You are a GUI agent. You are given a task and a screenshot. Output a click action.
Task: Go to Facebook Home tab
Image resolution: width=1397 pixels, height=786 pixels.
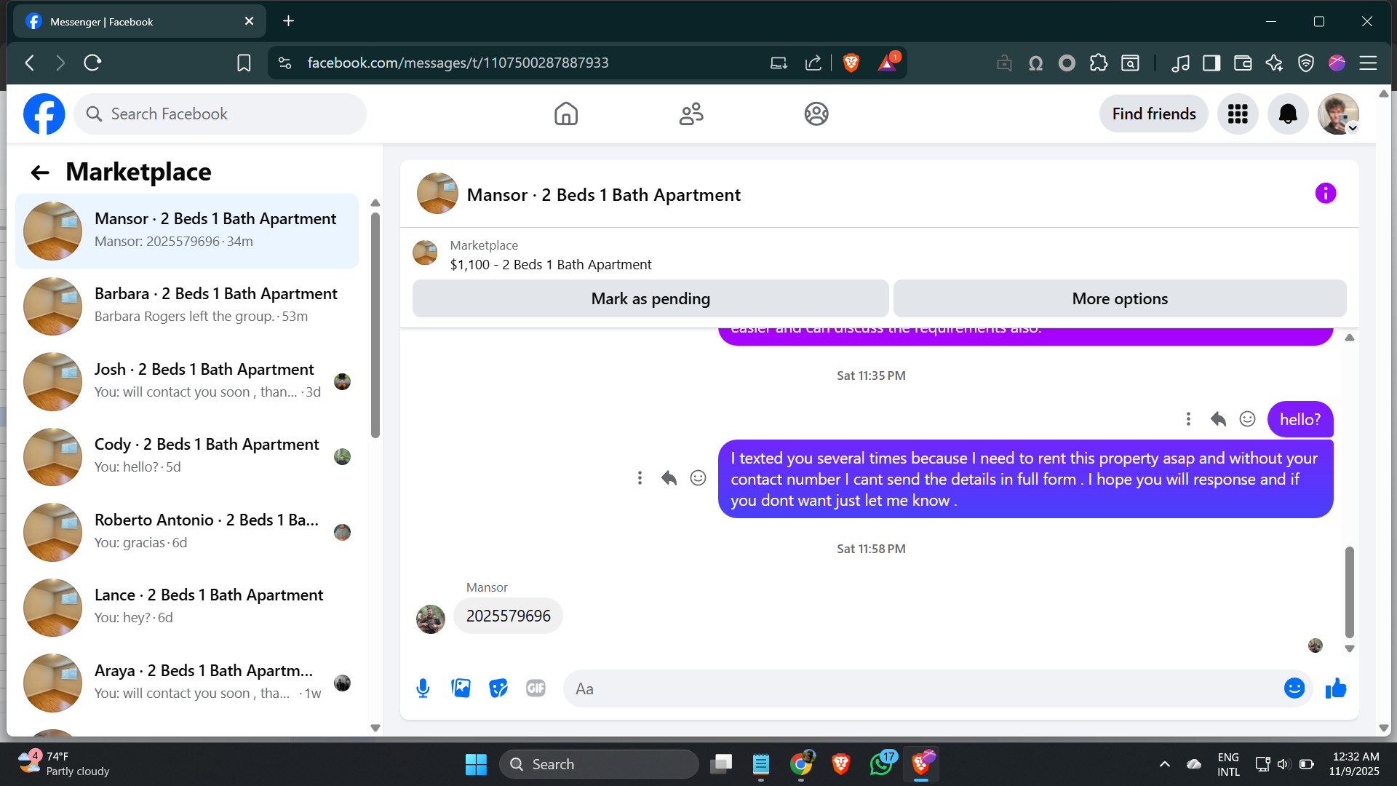pyautogui.click(x=565, y=114)
